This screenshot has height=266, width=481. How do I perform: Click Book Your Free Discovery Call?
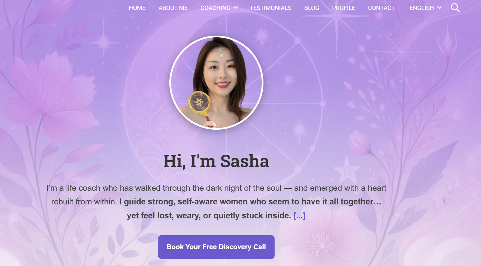pyautogui.click(x=216, y=247)
